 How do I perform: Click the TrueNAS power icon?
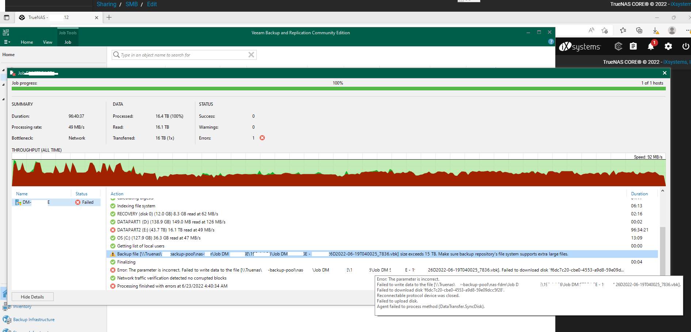685,47
